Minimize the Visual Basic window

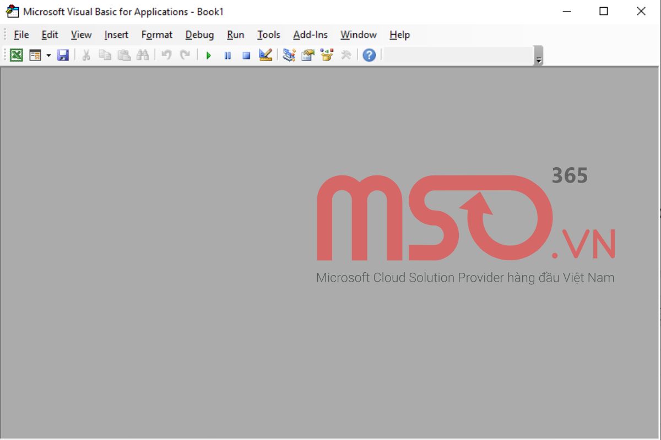point(566,11)
